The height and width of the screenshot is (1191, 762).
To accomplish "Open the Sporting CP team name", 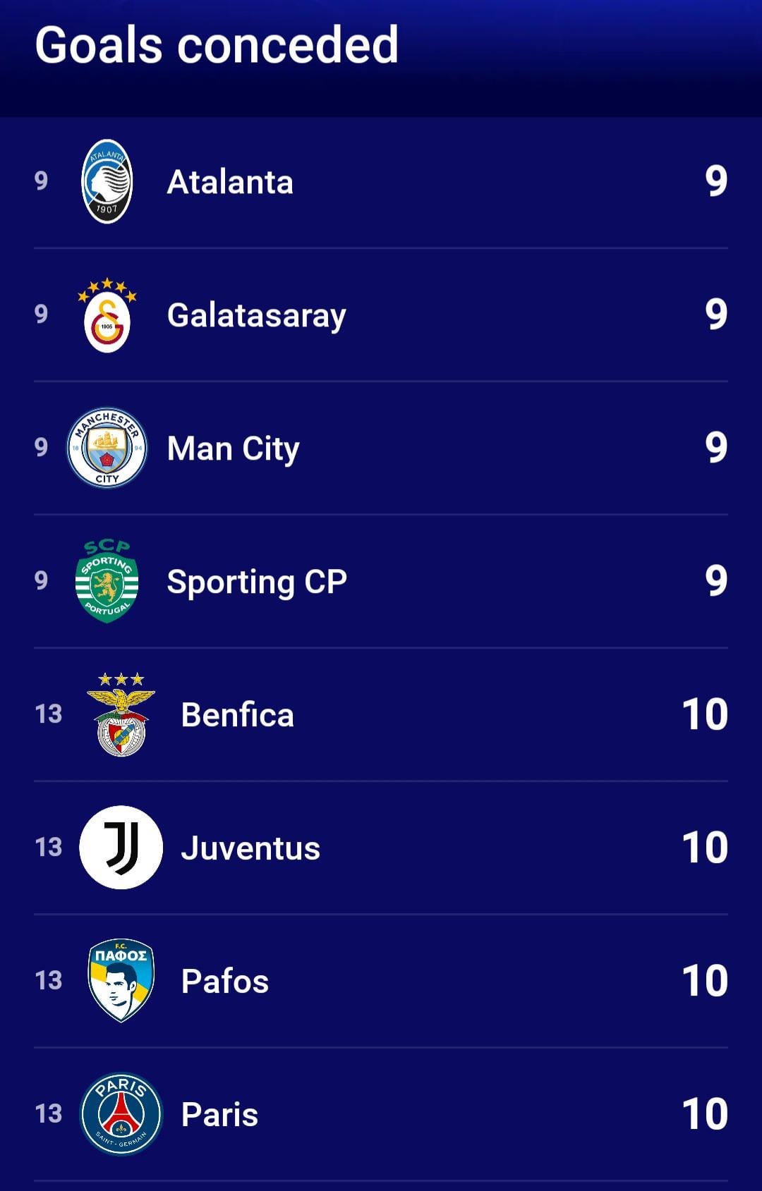I will [257, 582].
